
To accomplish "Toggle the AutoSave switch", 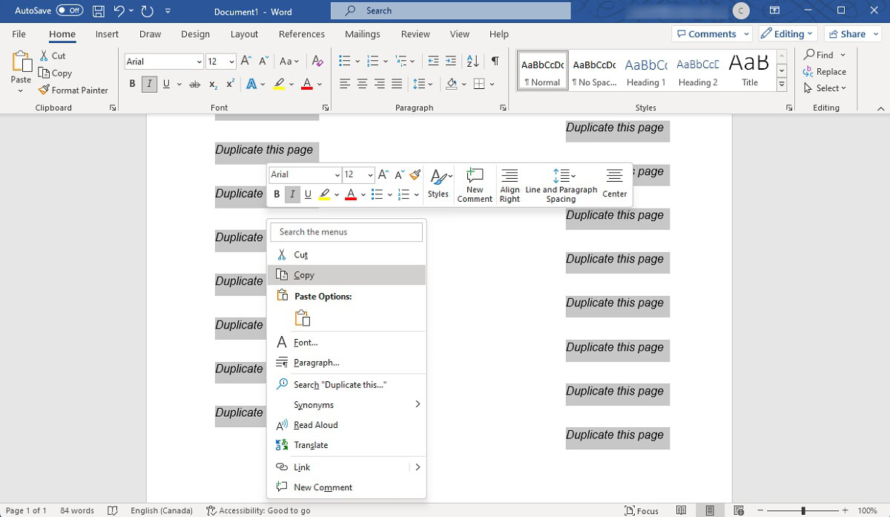I will [x=70, y=11].
